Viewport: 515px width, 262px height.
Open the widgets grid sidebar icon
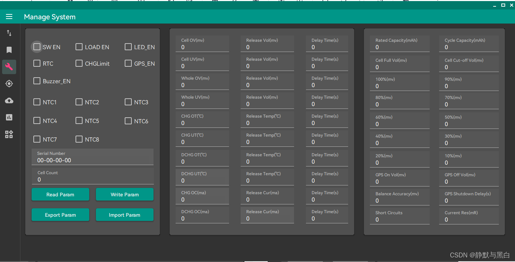9,134
